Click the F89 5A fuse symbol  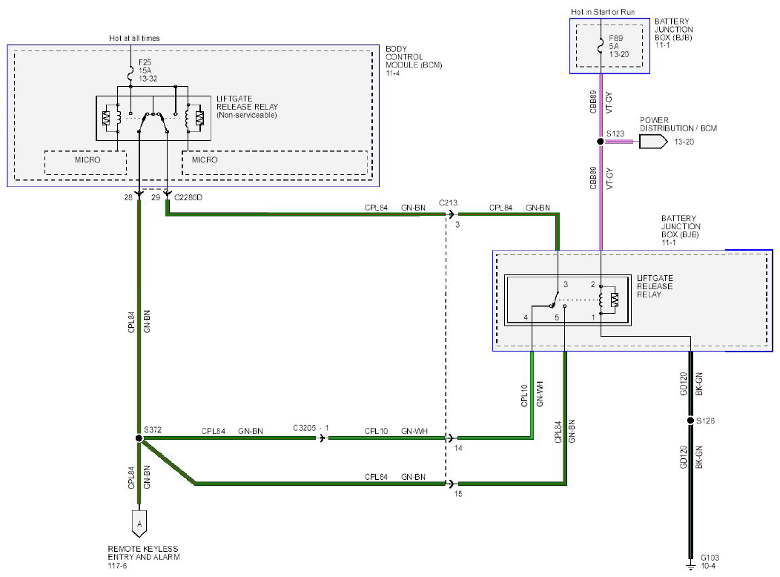pyautogui.click(x=601, y=46)
